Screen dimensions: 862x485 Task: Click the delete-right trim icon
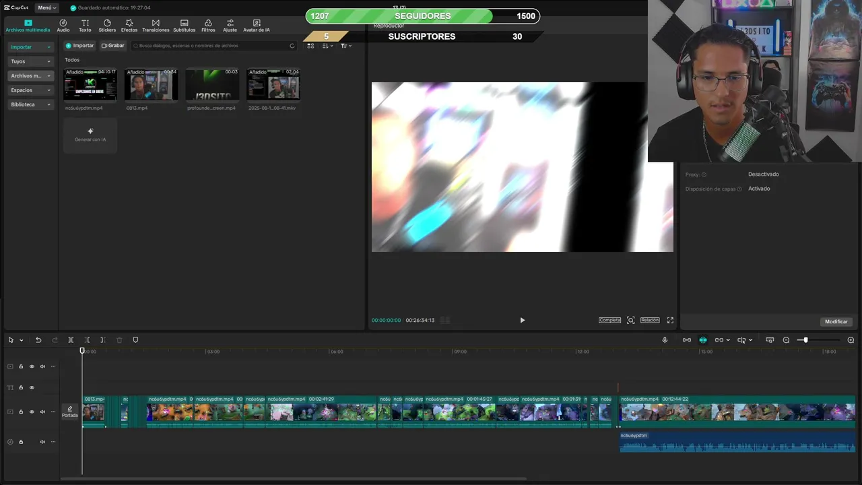pos(102,340)
